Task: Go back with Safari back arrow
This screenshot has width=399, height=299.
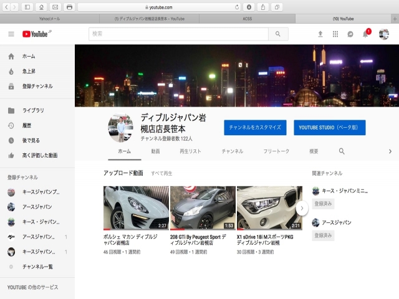Action: coord(7,7)
